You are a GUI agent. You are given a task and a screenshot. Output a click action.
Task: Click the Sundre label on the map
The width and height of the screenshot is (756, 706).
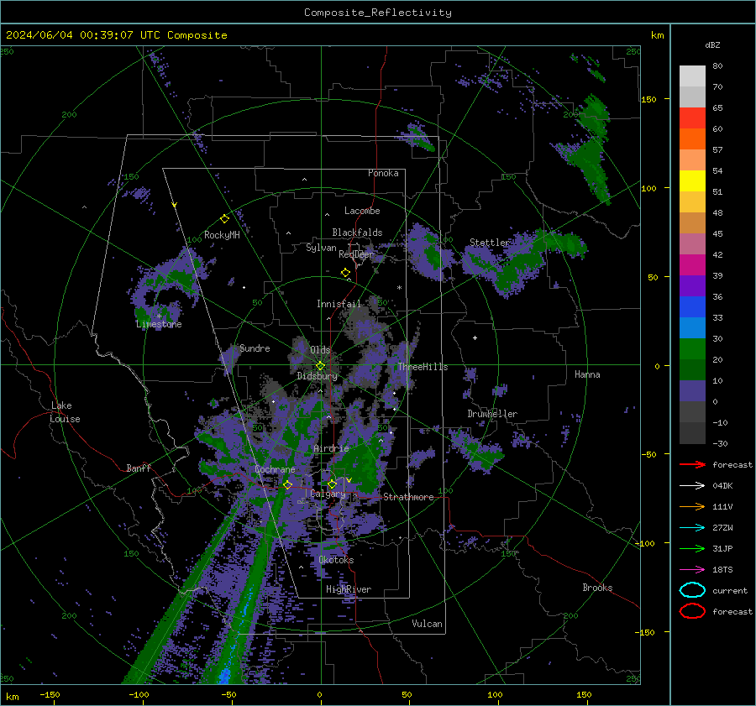coord(255,348)
